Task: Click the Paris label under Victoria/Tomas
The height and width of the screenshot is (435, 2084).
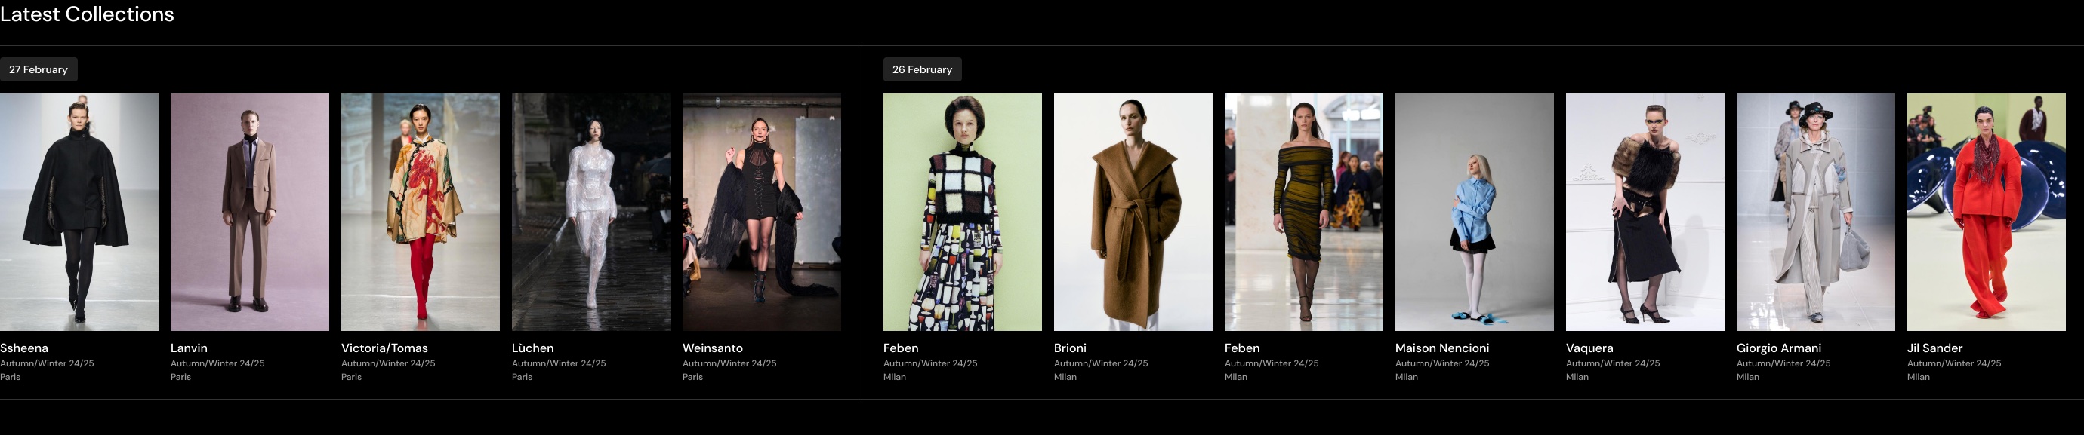Action: tap(352, 377)
